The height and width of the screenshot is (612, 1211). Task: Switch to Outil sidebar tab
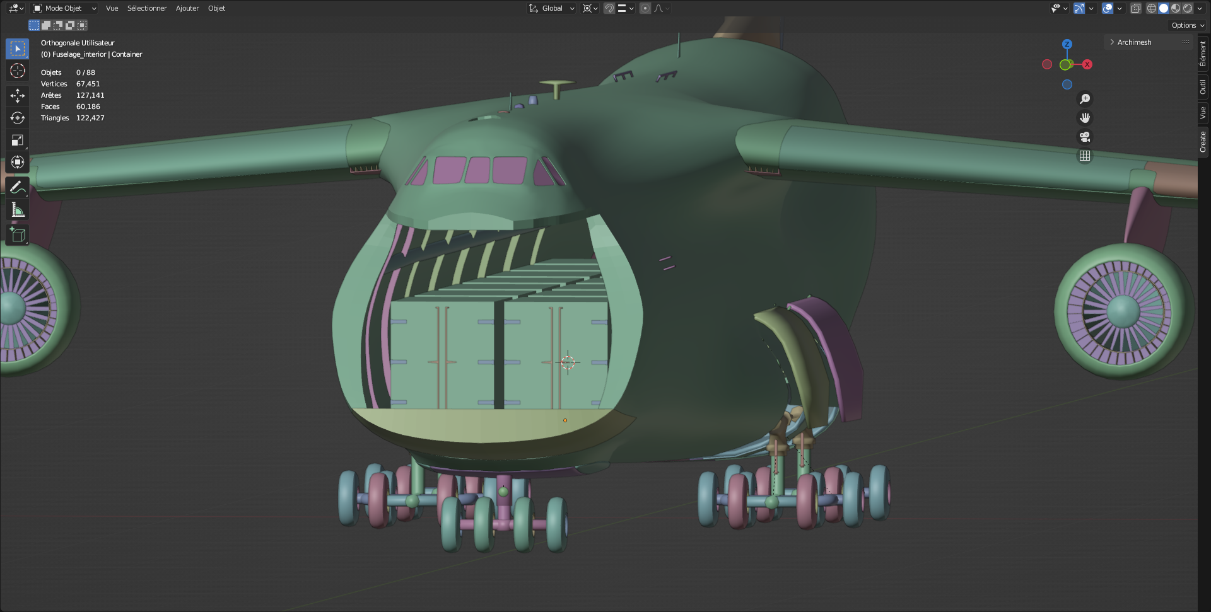(x=1203, y=87)
